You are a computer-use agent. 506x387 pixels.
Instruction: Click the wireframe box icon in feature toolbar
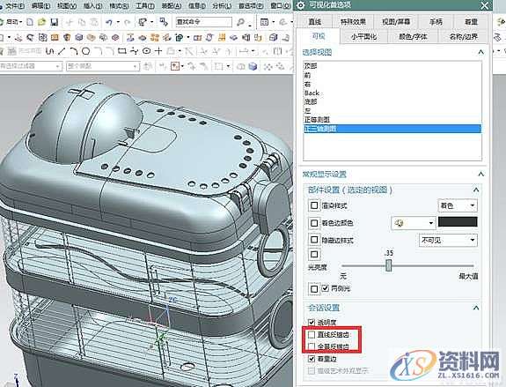tap(274, 38)
